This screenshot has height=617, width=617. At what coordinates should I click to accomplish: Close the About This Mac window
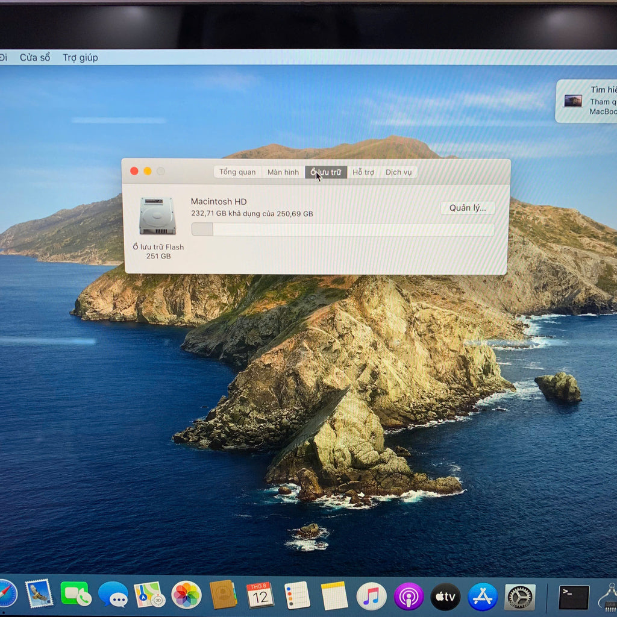pyautogui.click(x=134, y=171)
